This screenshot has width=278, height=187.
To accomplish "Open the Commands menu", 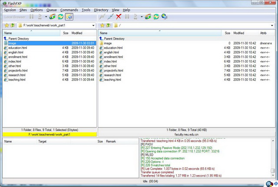I will 69,10.
